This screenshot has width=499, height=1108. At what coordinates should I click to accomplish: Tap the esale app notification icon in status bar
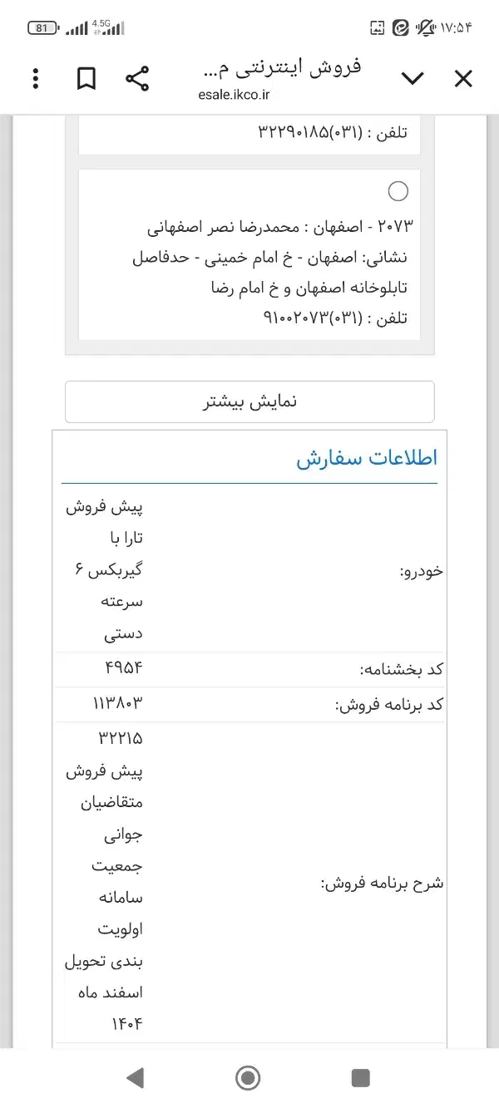[401, 27]
